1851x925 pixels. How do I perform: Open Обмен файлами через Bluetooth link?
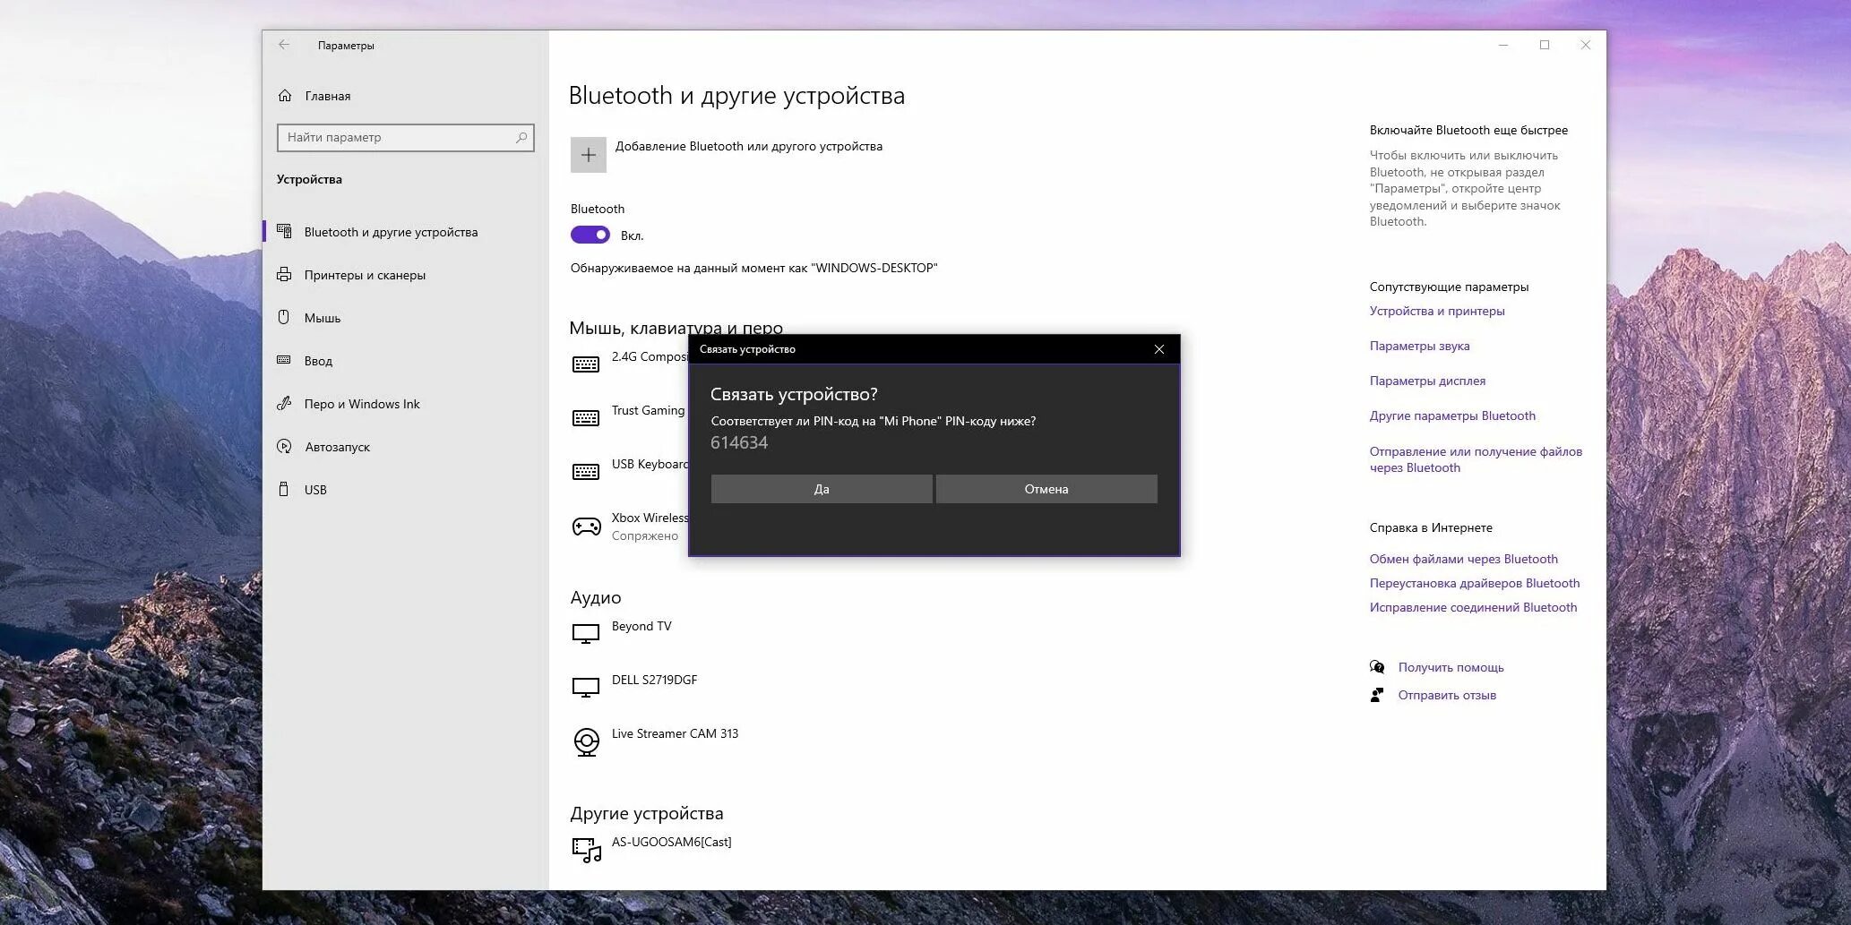coord(1464,559)
